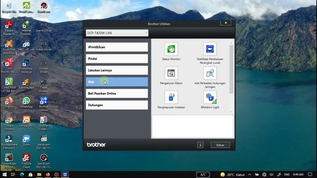Viewport: 317px width, 178px height.
Task: Select xampp-control desktop icon
Action: (x=26, y=122)
